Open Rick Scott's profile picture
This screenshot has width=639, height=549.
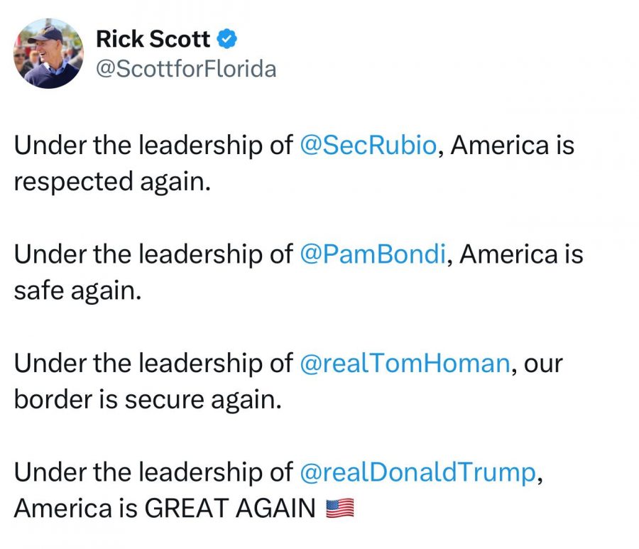(x=48, y=53)
